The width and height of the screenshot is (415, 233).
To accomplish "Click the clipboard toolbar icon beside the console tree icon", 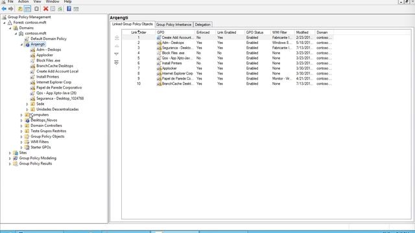I will pyautogui.click(x=36, y=8).
